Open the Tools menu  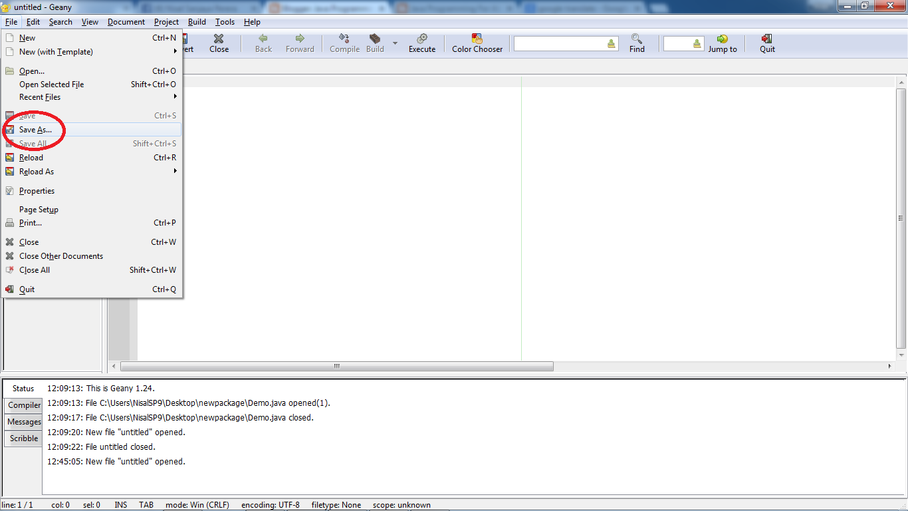click(225, 21)
